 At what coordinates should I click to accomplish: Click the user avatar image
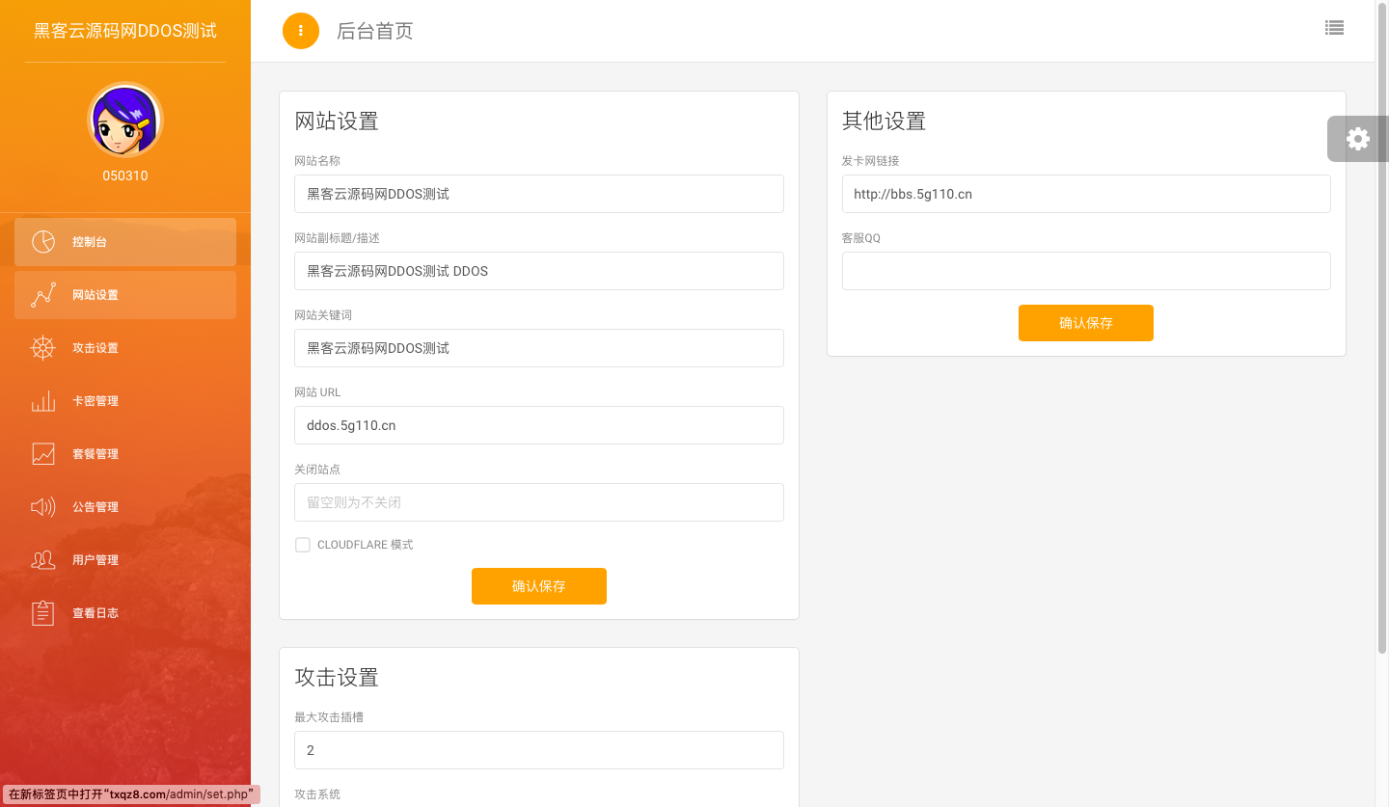point(125,121)
